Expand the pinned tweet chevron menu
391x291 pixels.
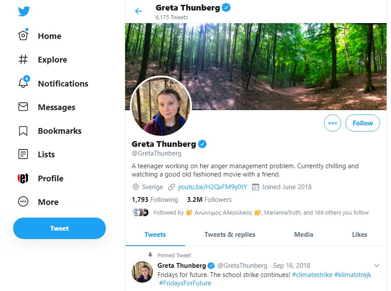click(377, 266)
